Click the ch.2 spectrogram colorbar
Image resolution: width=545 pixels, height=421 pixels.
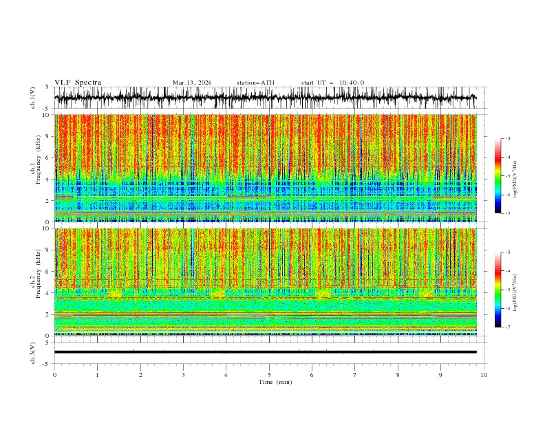click(498, 290)
